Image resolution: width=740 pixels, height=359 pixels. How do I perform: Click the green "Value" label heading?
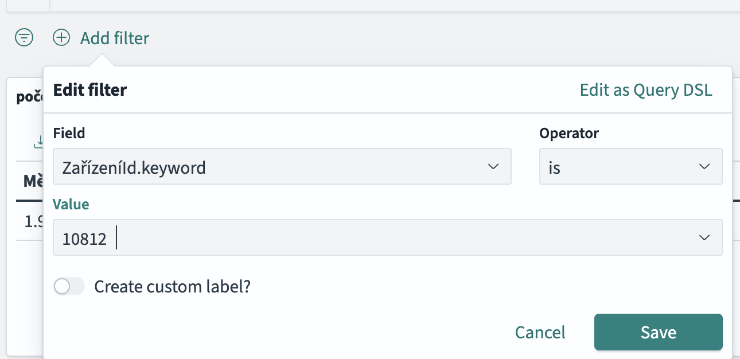71,204
